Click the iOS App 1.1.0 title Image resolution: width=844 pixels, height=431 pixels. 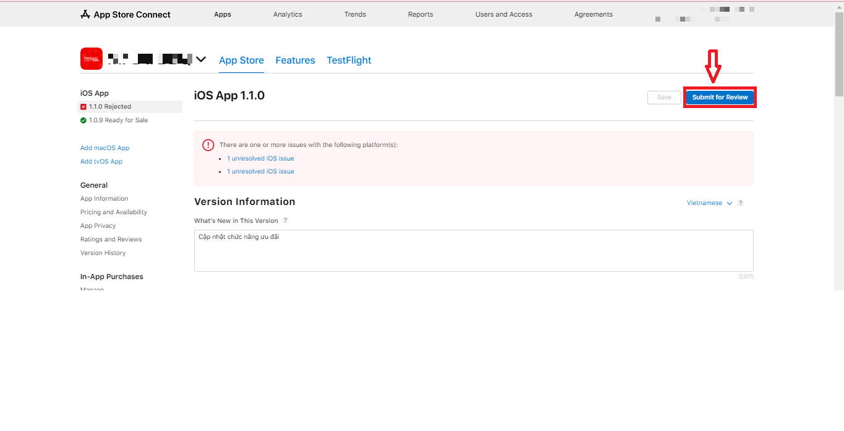pyautogui.click(x=229, y=96)
